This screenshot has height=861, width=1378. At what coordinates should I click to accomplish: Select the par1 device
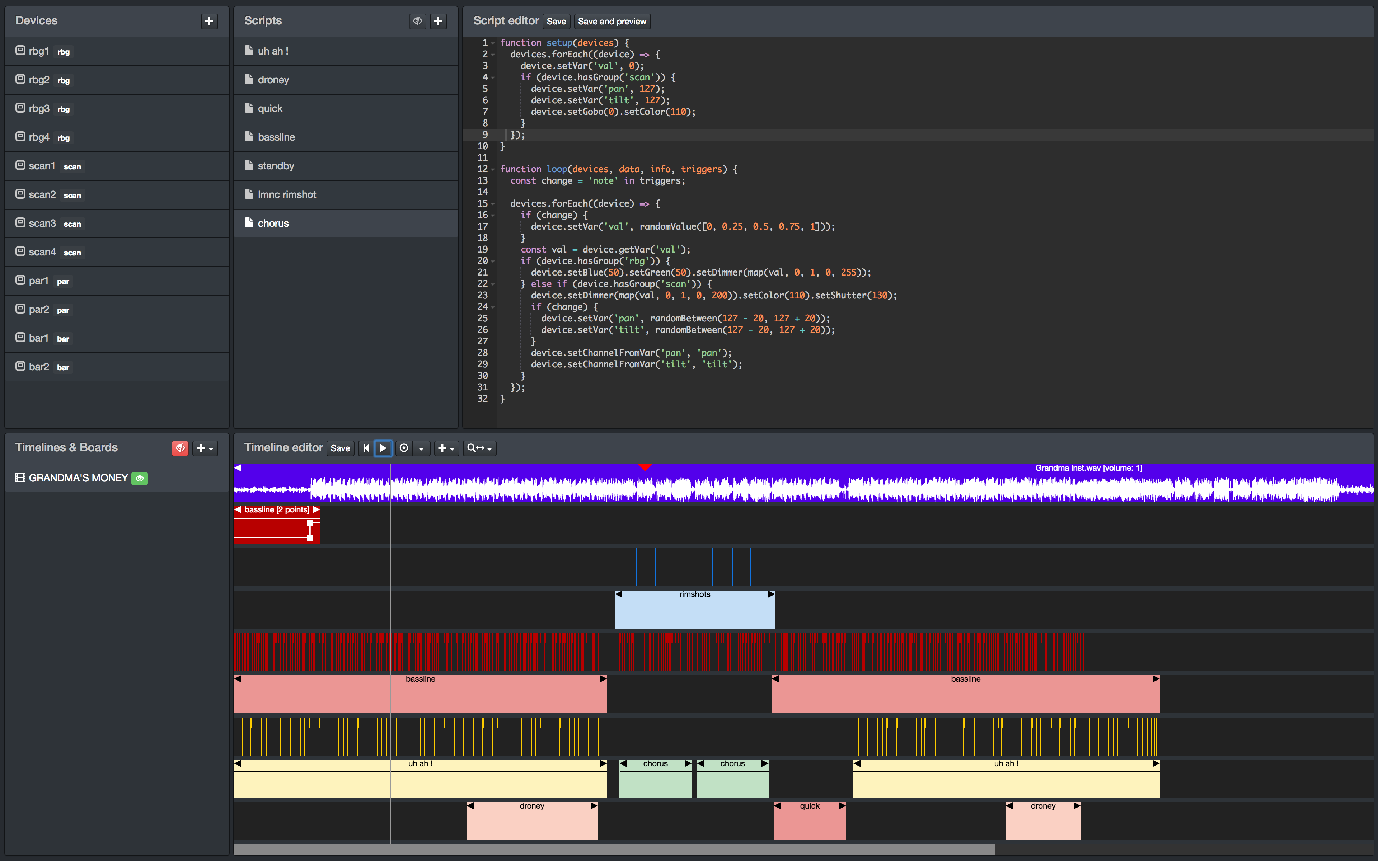(x=117, y=281)
